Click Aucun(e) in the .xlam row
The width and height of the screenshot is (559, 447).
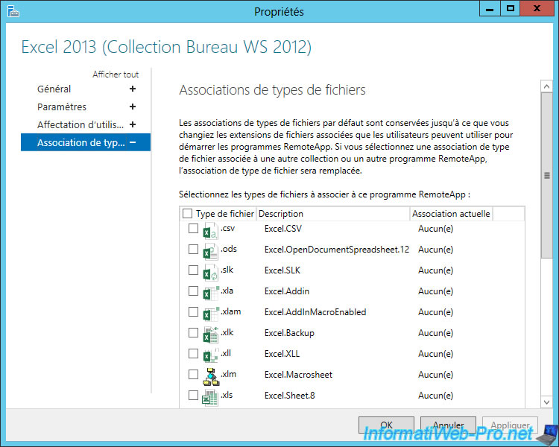tap(436, 312)
